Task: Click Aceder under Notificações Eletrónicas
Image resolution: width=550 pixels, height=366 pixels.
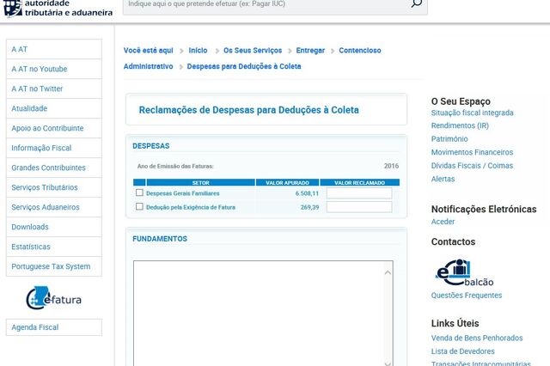Action: (x=443, y=222)
